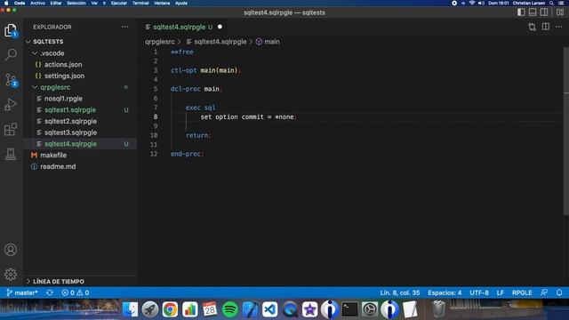Viewport: 569px width, 320px height.
Task: Split the editor to the right
Action: 545,27
